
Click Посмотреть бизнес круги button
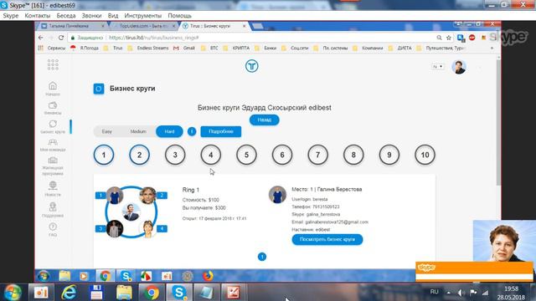tap(327, 239)
